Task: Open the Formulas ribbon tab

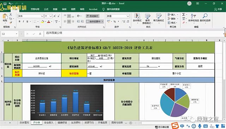Action: pyautogui.click(x=46, y=9)
